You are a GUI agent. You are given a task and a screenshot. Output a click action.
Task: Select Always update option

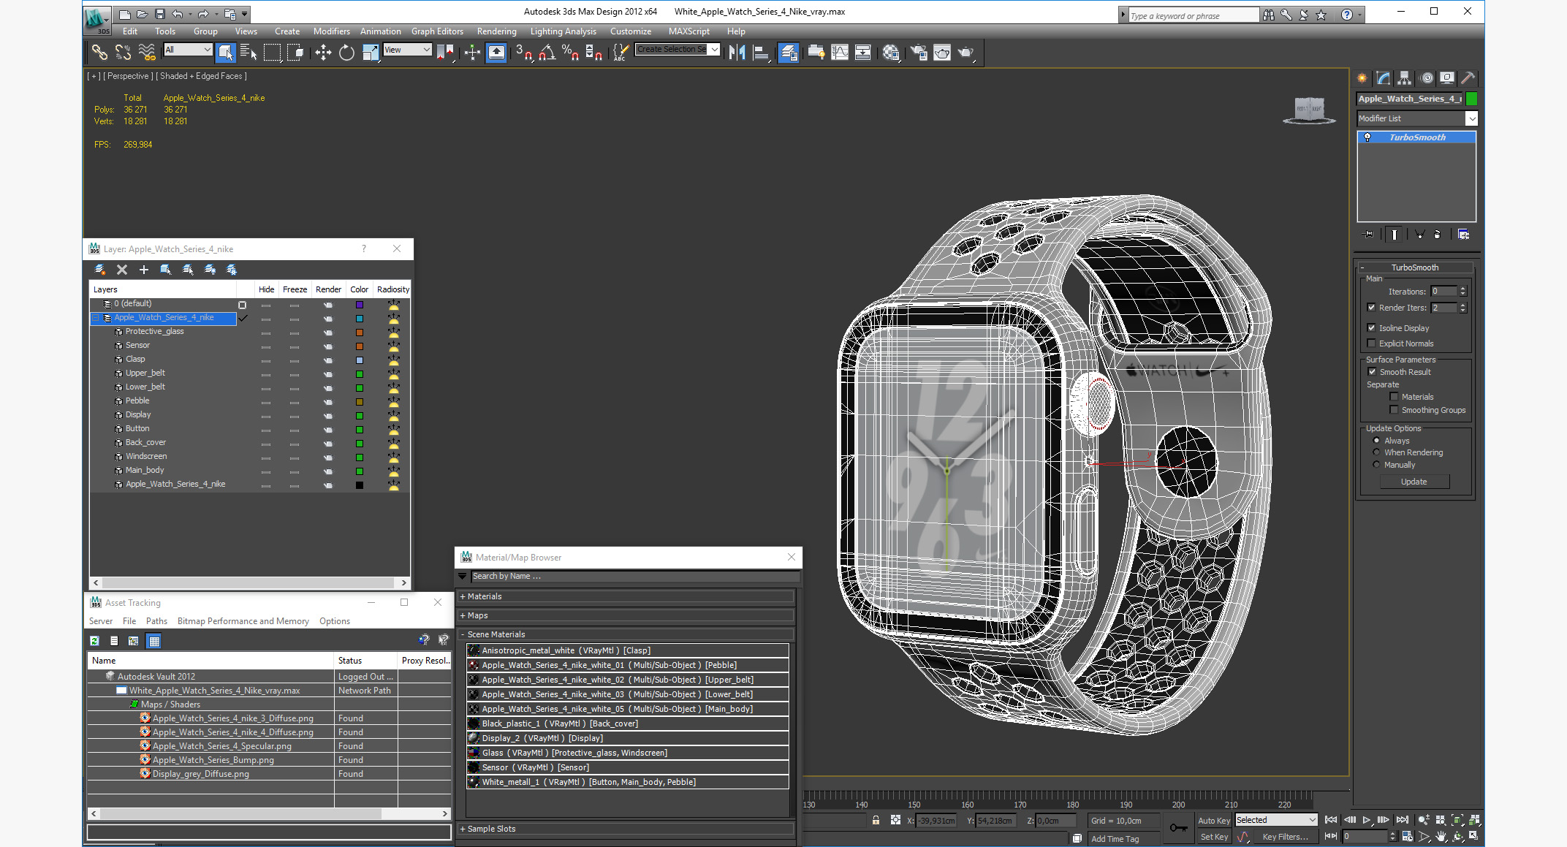(1376, 441)
